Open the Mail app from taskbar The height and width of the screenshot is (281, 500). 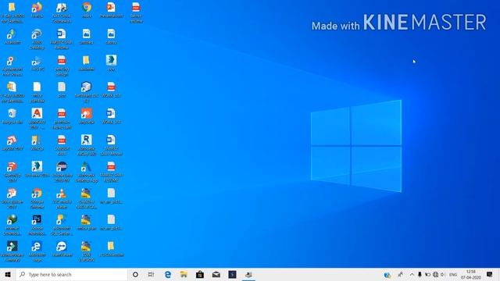click(x=216, y=275)
